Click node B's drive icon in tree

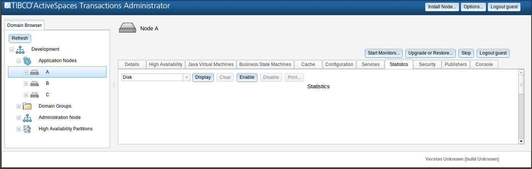coord(35,83)
